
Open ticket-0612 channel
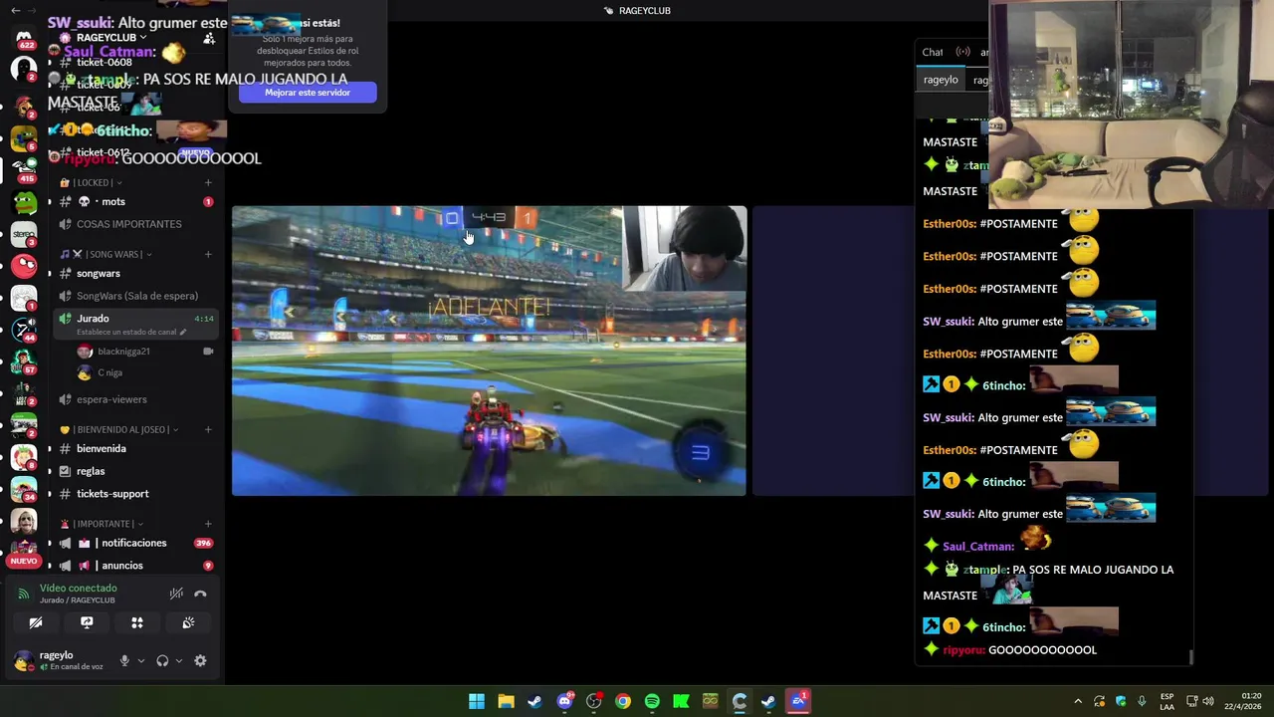click(x=135, y=152)
